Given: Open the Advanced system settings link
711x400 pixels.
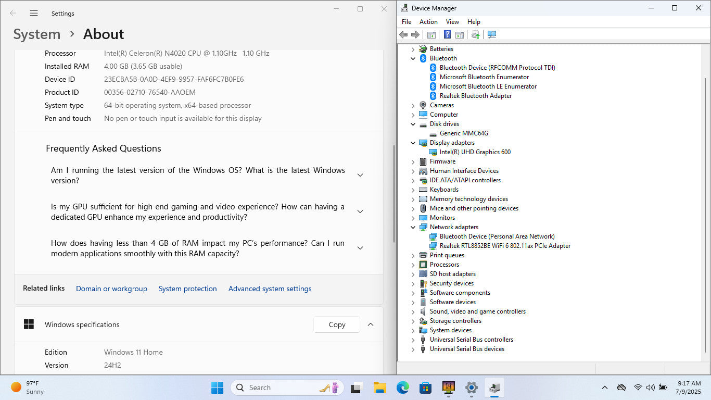Looking at the screenshot, I should (270, 289).
